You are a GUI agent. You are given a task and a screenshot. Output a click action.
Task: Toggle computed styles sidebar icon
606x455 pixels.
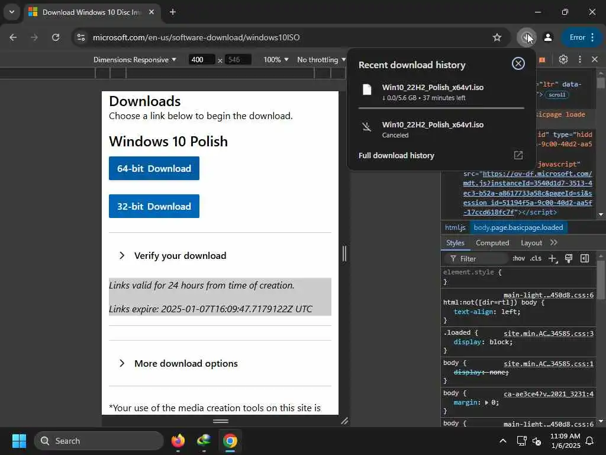[584, 258]
